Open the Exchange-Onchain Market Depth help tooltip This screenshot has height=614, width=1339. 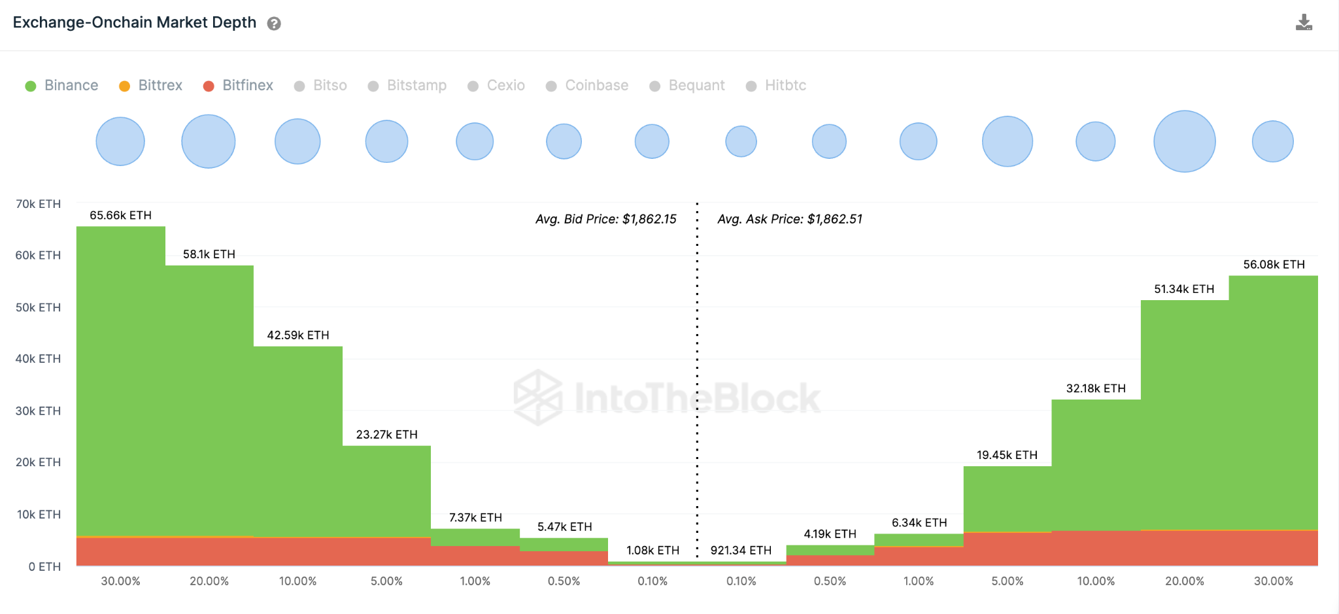(x=275, y=23)
